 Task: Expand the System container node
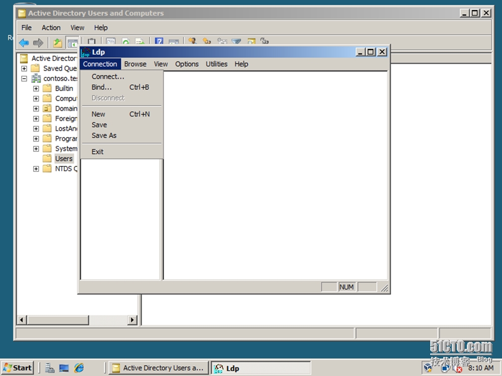click(36, 149)
